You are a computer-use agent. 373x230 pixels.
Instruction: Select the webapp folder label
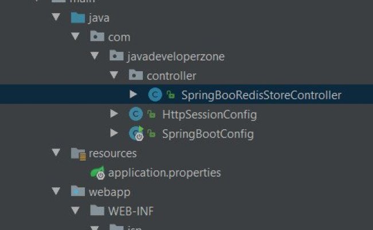point(110,193)
